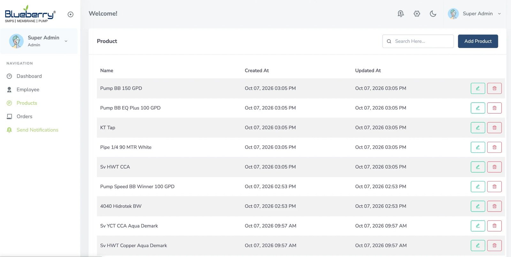
Task: Expand the sidebar Super Admin profile chevron
Action: coord(66,41)
